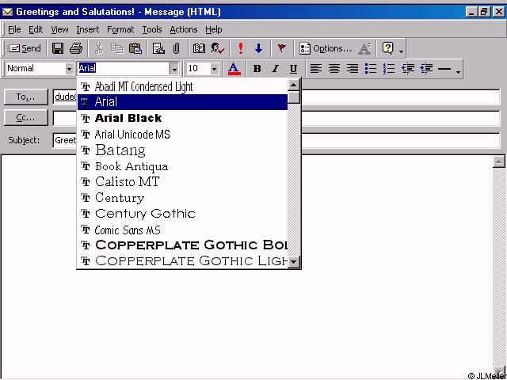Select Book Antiqua font
Viewport: 507px width, 380px height.
[x=182, y=166]
